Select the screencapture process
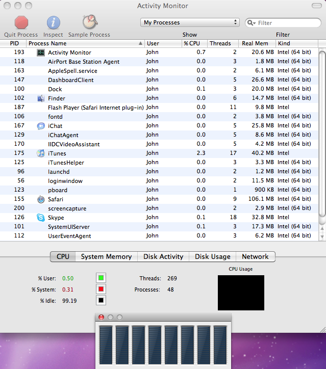The width and height of the screenshot is (326, 369). (x=159, y=208)
